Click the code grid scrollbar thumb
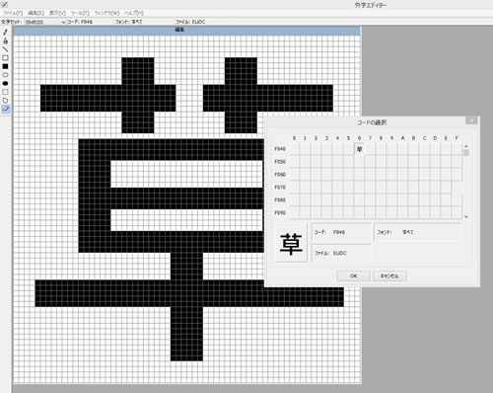The width and height of the screenshot is (493, 393). 466,153
